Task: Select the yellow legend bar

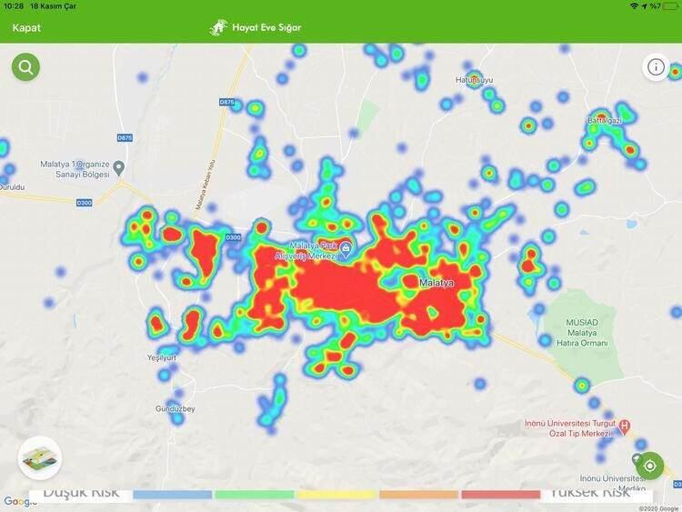Action: pos(336,495)
